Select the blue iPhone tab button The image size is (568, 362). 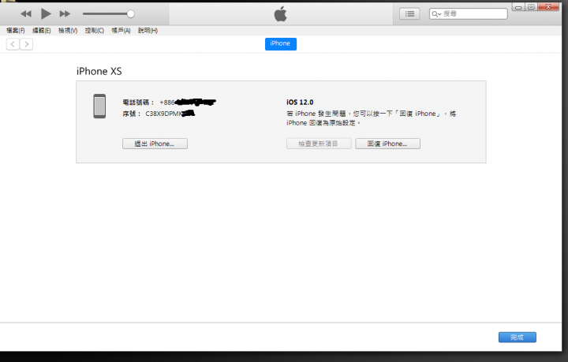pyautogui.click(x=281, y=44)
